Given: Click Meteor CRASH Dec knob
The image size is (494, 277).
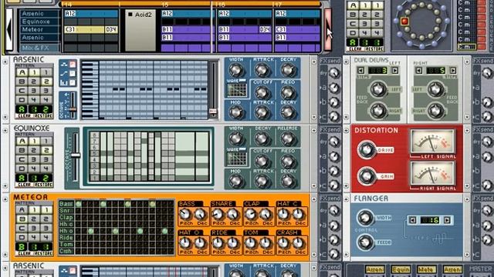Looking at the screenshot, I should [299, 243].
